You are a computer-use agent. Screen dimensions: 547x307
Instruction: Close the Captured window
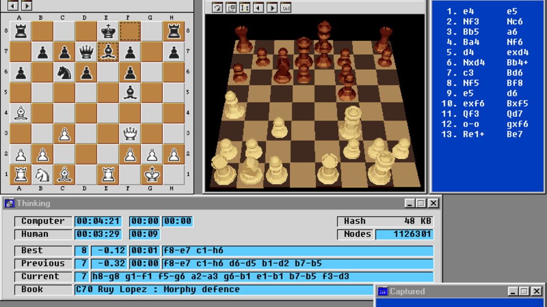pos(537,291)
